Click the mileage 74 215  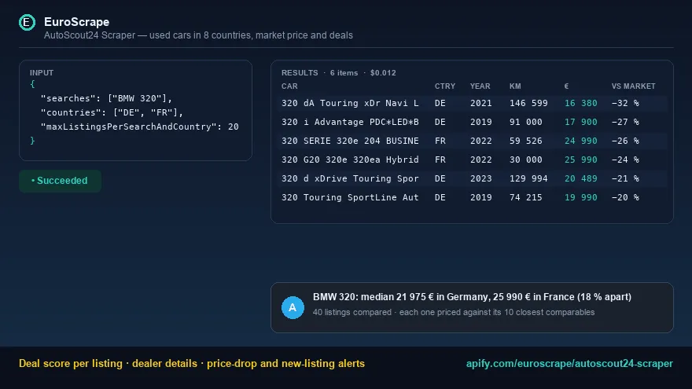click(x=525, y=197)
